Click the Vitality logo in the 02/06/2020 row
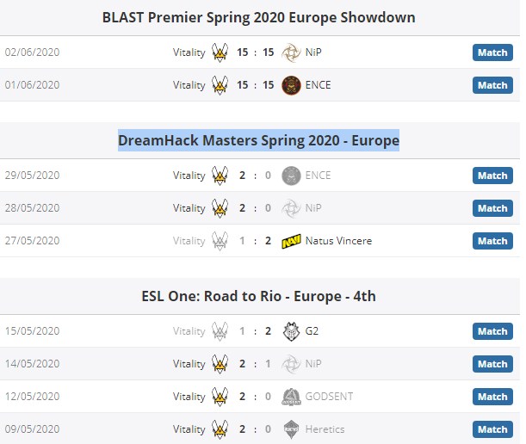The height and width of the screenshot is (444, 526). tap(220, 52)
